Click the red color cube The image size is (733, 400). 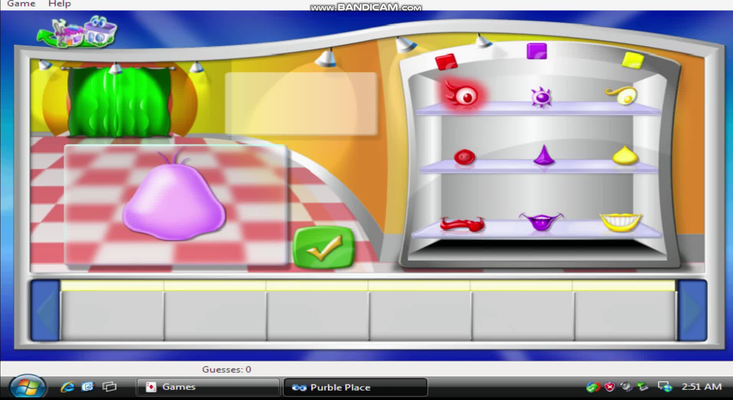pyautogui.click(x=446, y=62)
